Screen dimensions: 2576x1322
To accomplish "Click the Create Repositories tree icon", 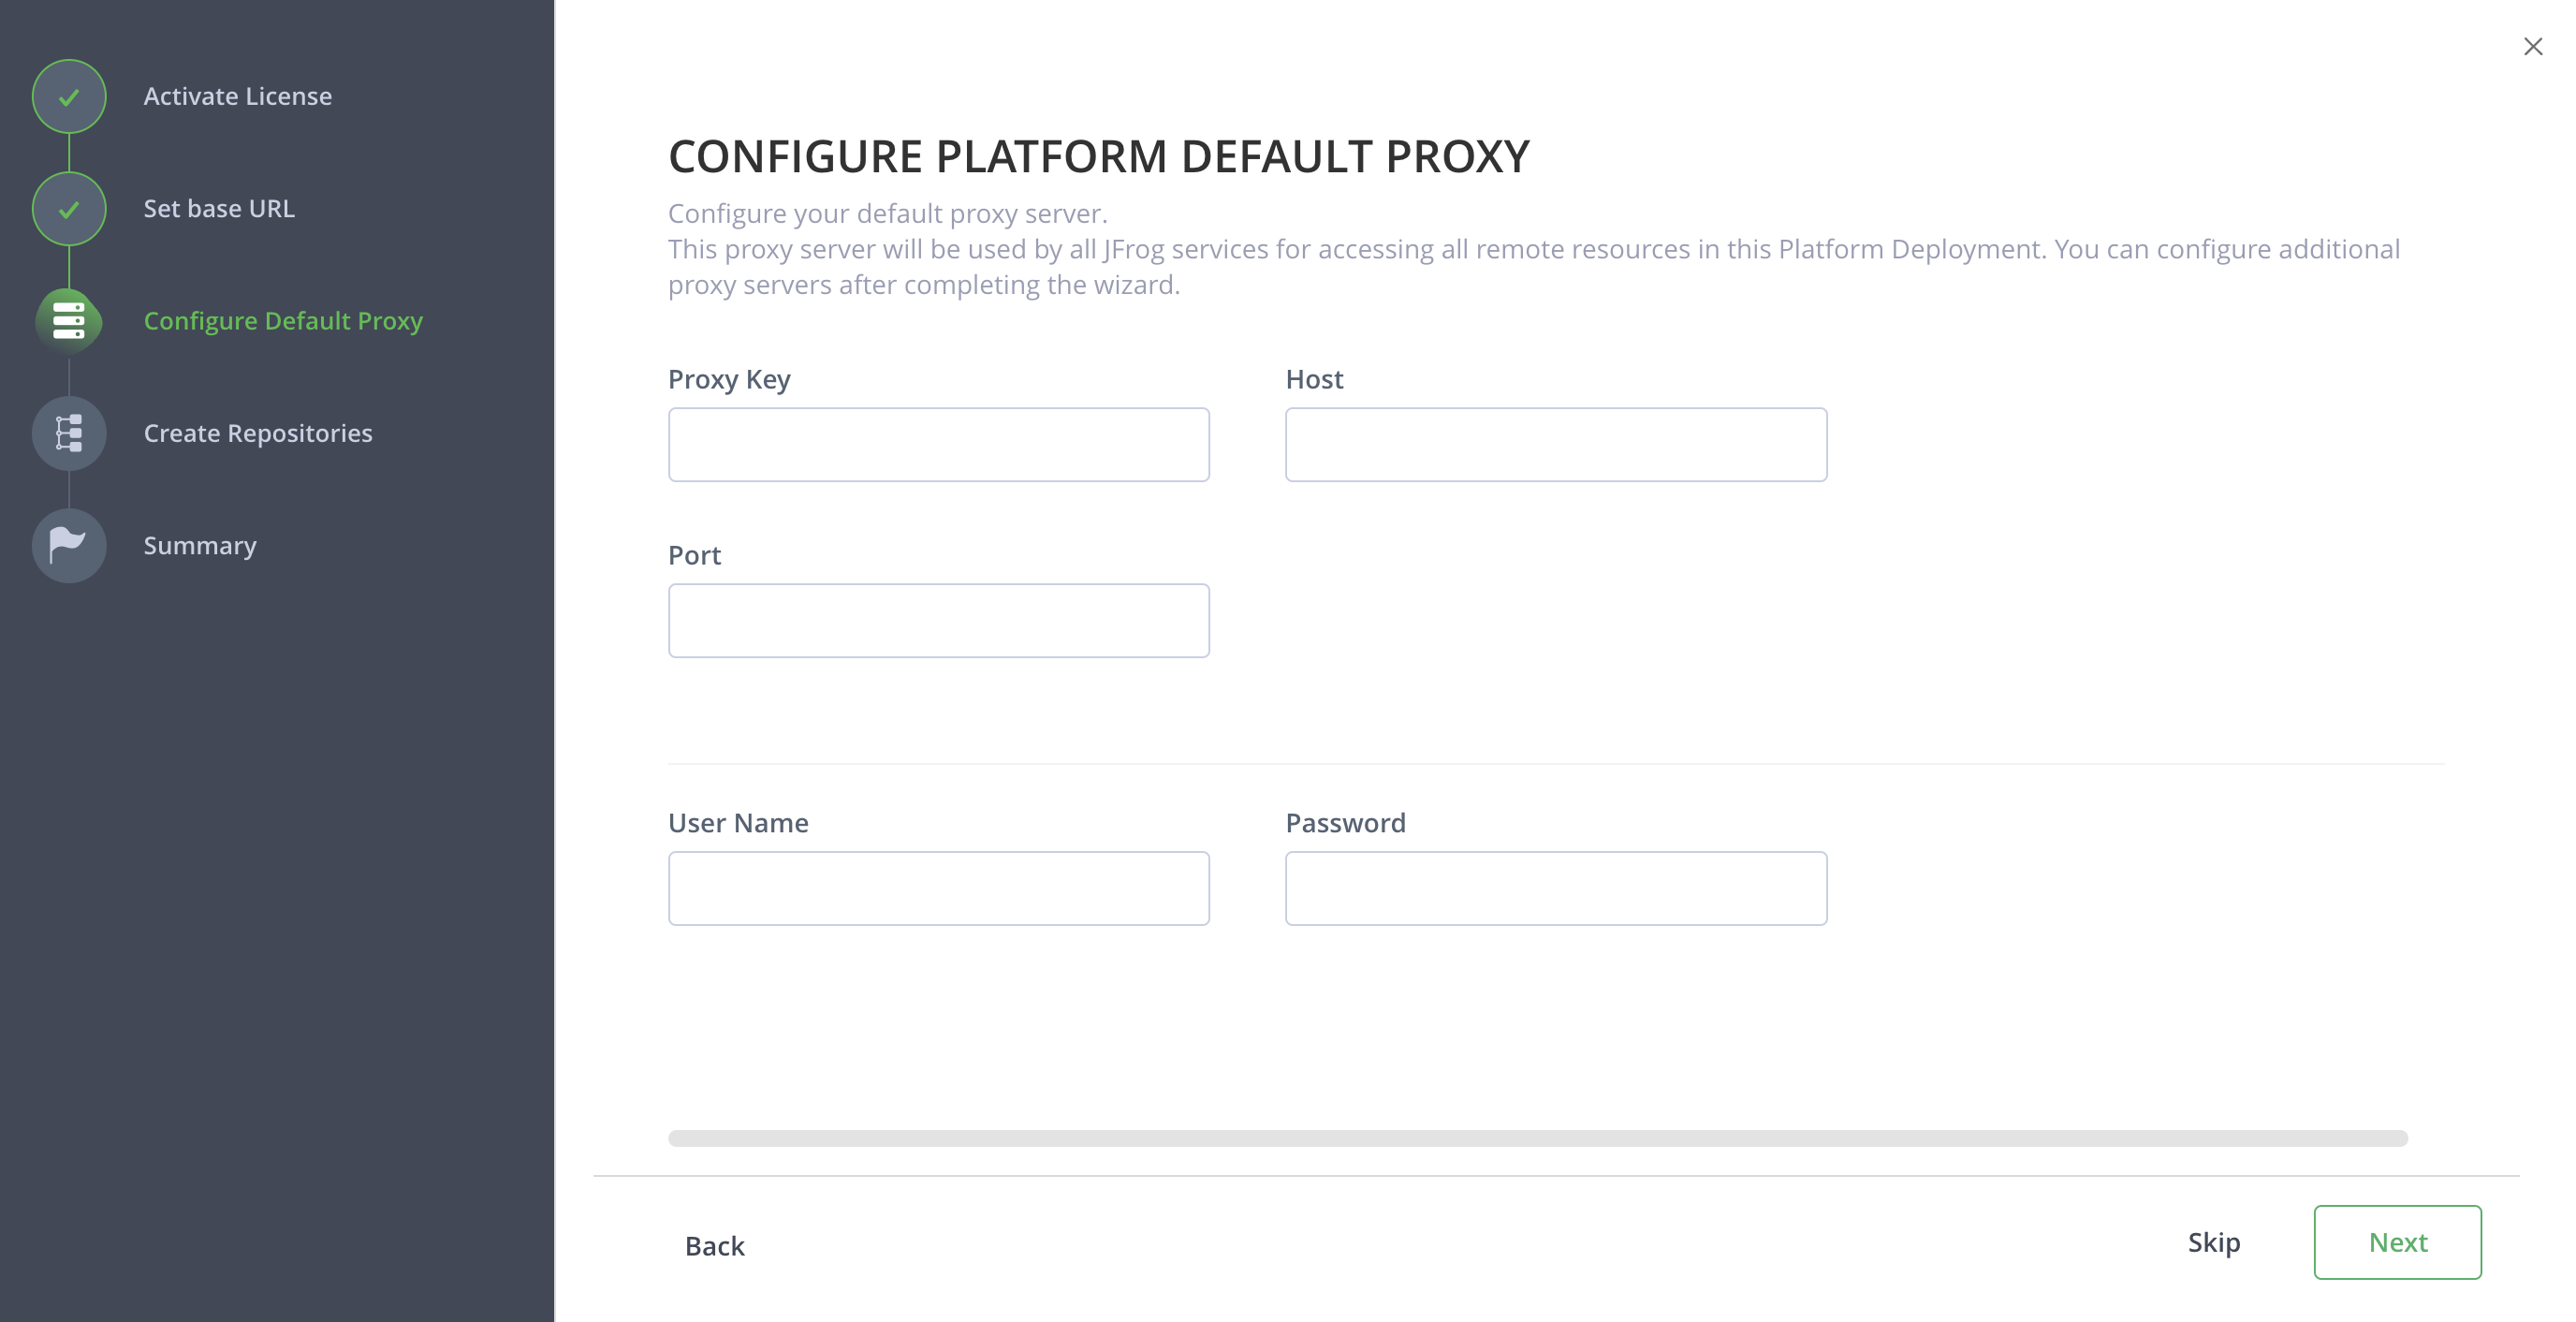I will pyautogui.click(x=68, y=433).
